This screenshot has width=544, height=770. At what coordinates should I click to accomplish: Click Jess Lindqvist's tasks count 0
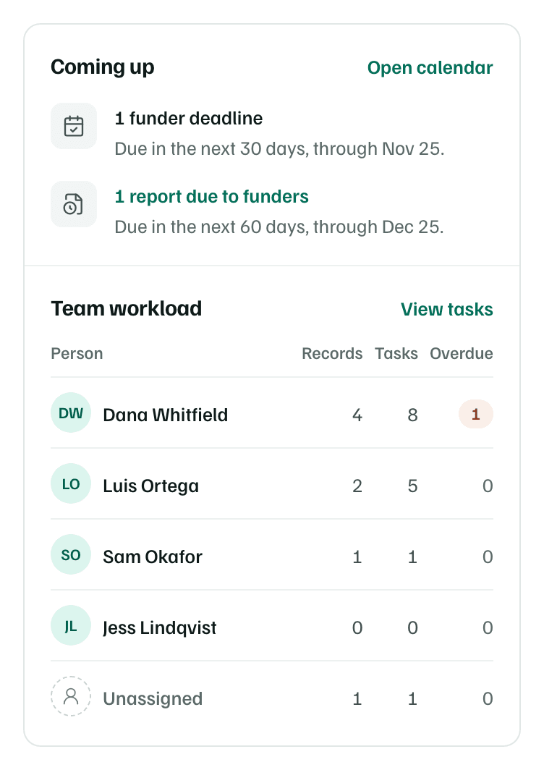coord(412,627)
